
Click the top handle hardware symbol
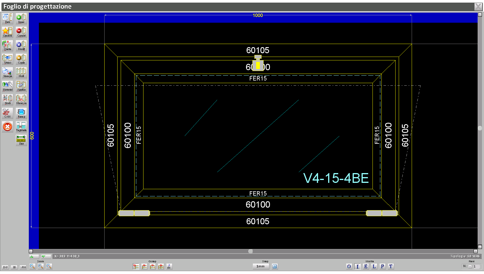pyautogui.click(x=258, y=63)
